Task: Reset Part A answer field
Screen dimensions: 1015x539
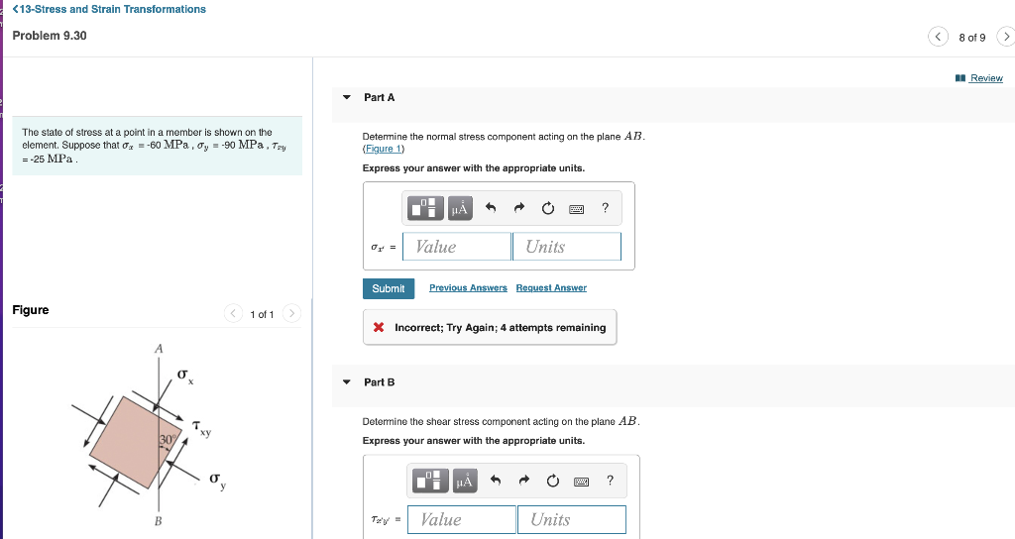Action: point(547,208)
